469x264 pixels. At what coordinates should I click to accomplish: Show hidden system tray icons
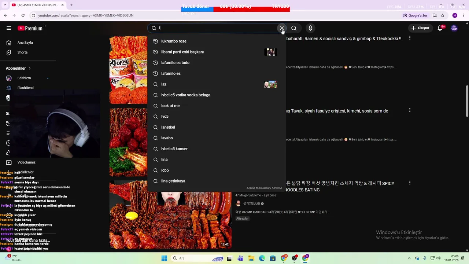pos(409,258)
